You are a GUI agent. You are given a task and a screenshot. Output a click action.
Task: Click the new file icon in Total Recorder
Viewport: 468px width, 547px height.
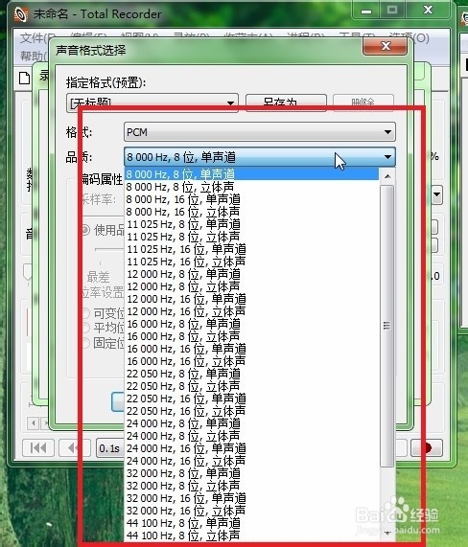[24, 78]
